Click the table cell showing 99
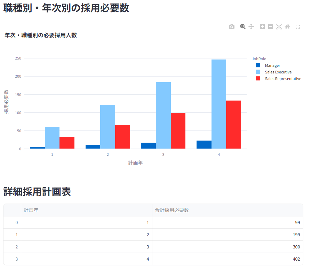This screenshot has height=270, width=311. (228, 222)
